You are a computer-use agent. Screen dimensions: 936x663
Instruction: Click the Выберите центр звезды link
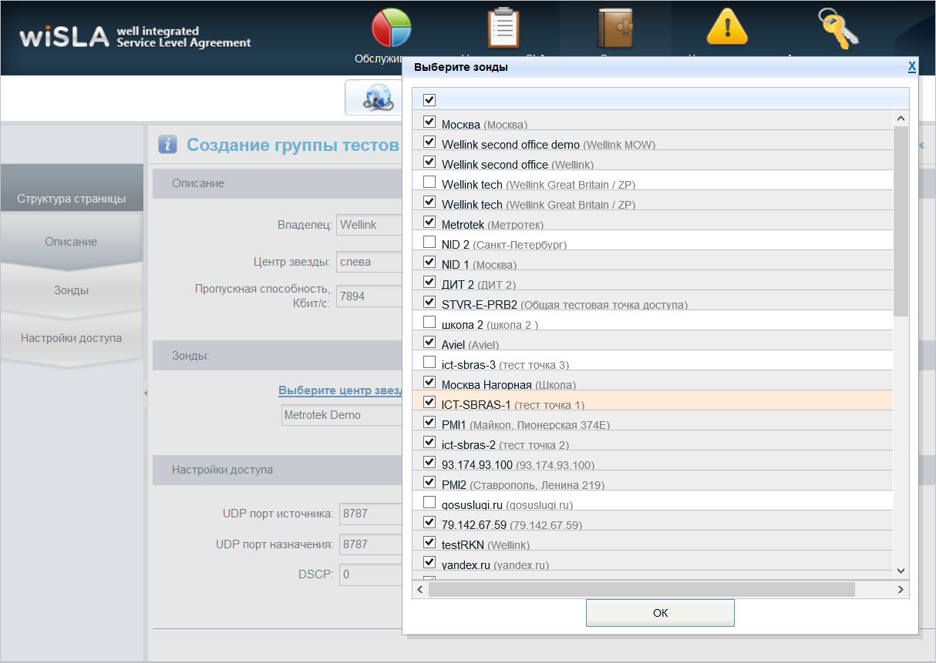[340, 390]
